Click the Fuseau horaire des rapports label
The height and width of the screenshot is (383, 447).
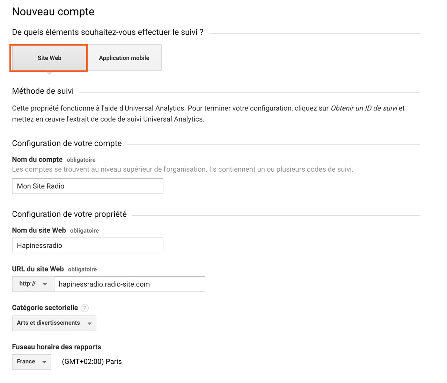56,347
